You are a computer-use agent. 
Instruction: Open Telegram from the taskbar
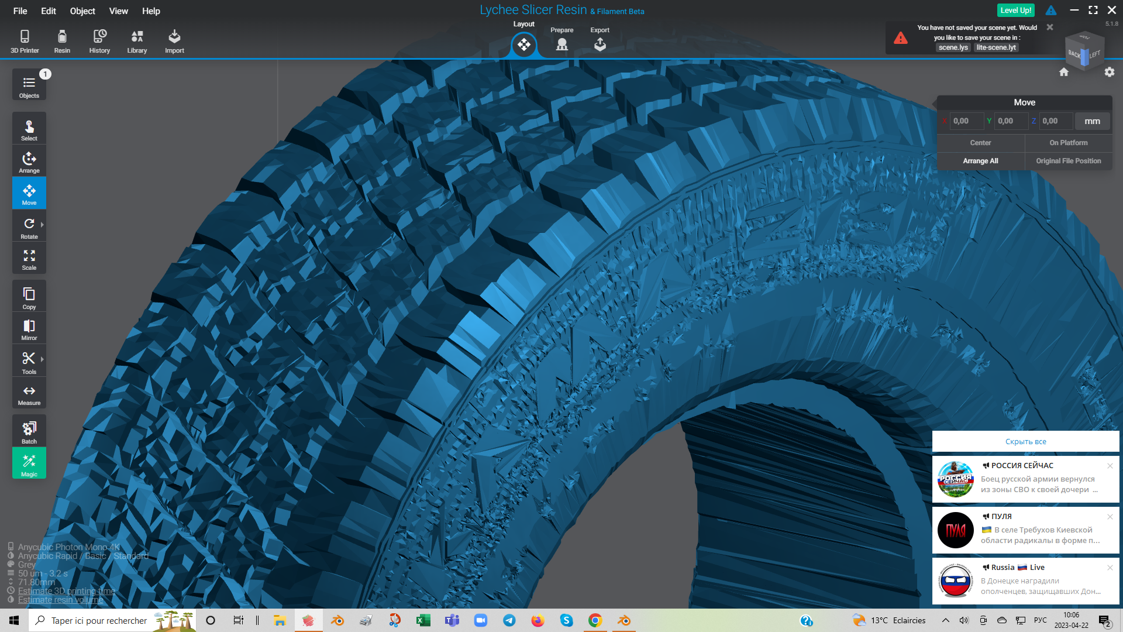pos(509,620)
